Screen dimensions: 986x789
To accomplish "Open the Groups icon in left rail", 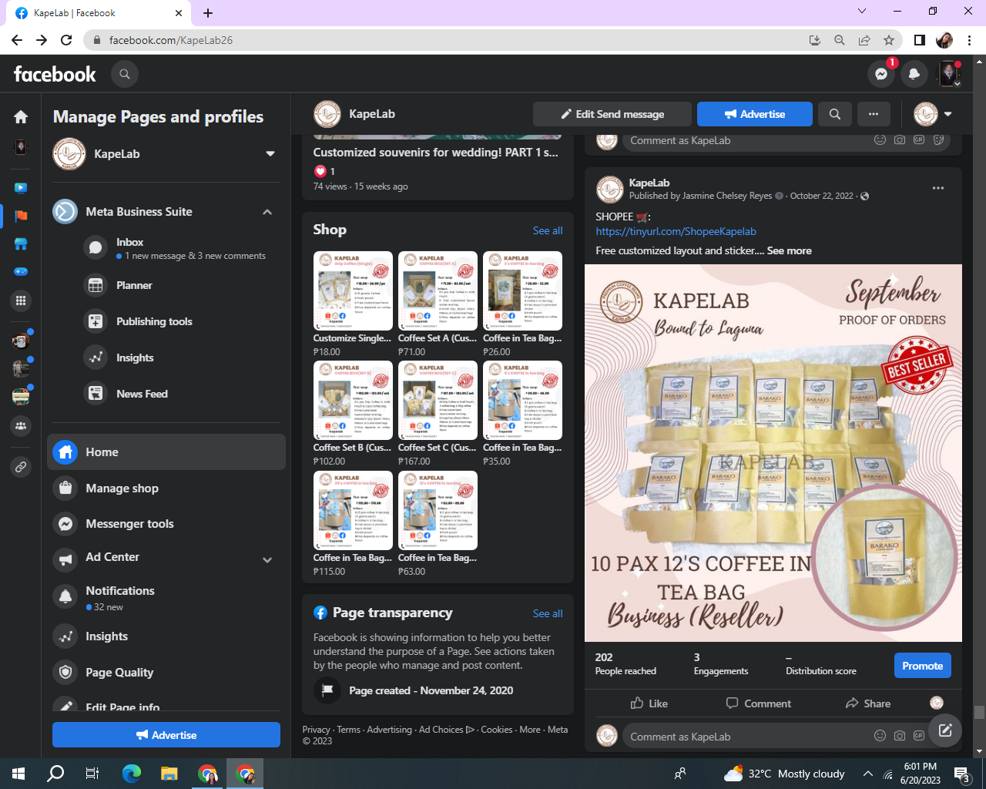I will [x=21, y=425].
